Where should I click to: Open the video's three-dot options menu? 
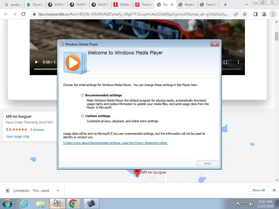[238, 62]
